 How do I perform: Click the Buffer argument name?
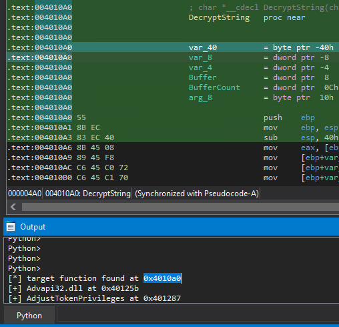point(203,77)
